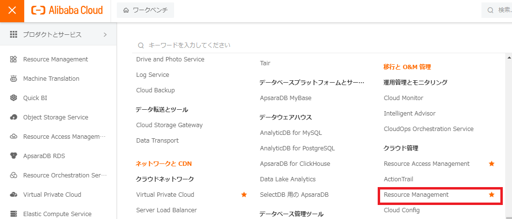This screenshot has width=512, height=219.
Task: Open Virtual Private Cloud in product list
Action: [165, 195]
